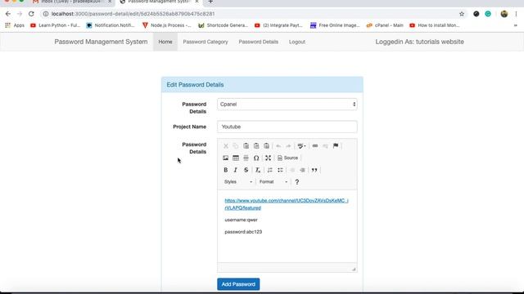Switch to the Gmail Inbox tab
This screenshot has width=524, height=294.
(72, 2)
